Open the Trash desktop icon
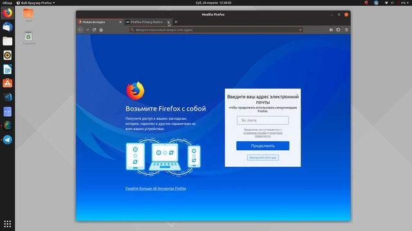Image resolution: width=412 pixels, height=231 pixels. coord(28,38)
